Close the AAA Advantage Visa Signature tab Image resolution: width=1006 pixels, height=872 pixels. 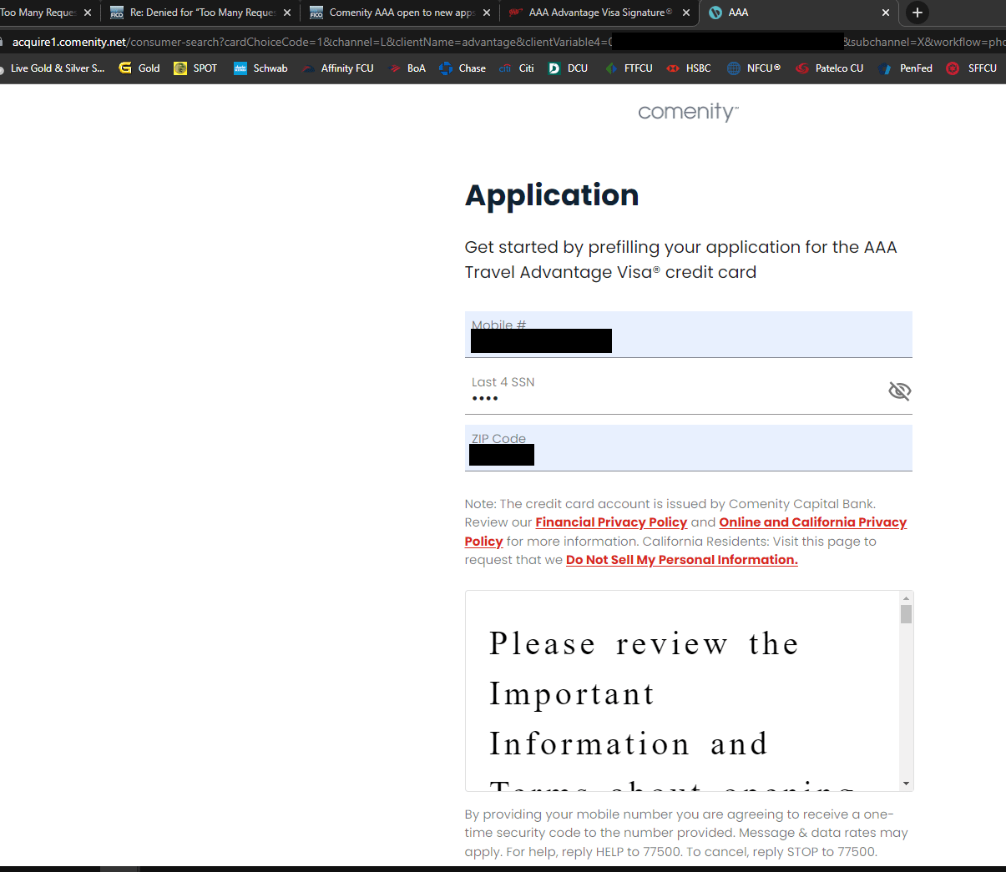tap(686, 13)
